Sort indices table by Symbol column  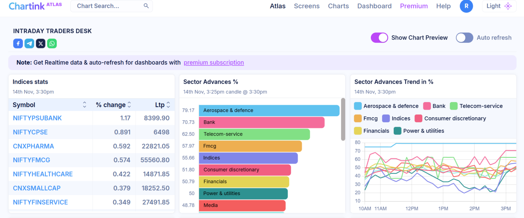pos(84,105)
